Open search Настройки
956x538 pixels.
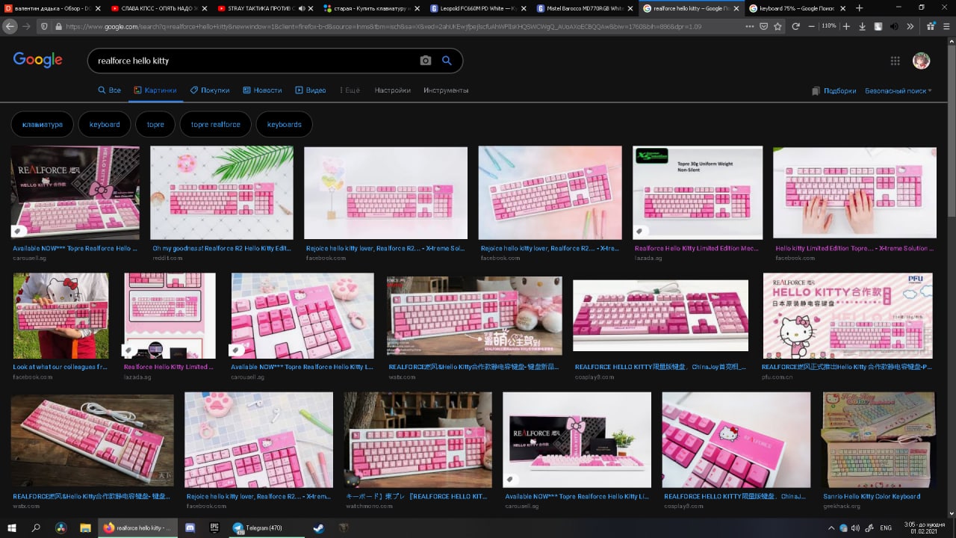(393, 90)
